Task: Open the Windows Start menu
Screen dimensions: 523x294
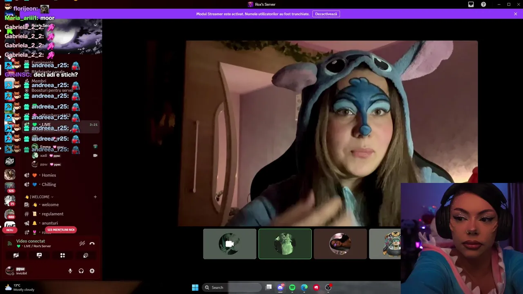Action: (x=195, y=287)
